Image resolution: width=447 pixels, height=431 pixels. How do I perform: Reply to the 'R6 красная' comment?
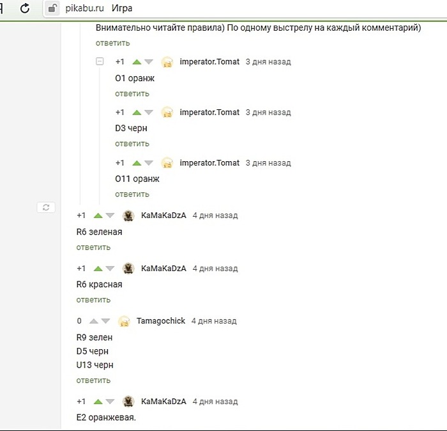coord(93,300)
